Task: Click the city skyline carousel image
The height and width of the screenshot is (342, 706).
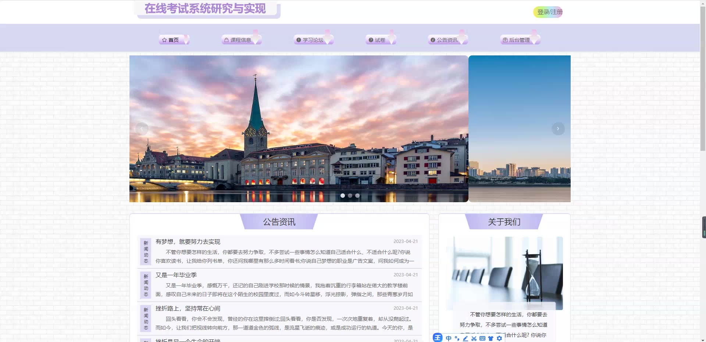Action: 520,129
